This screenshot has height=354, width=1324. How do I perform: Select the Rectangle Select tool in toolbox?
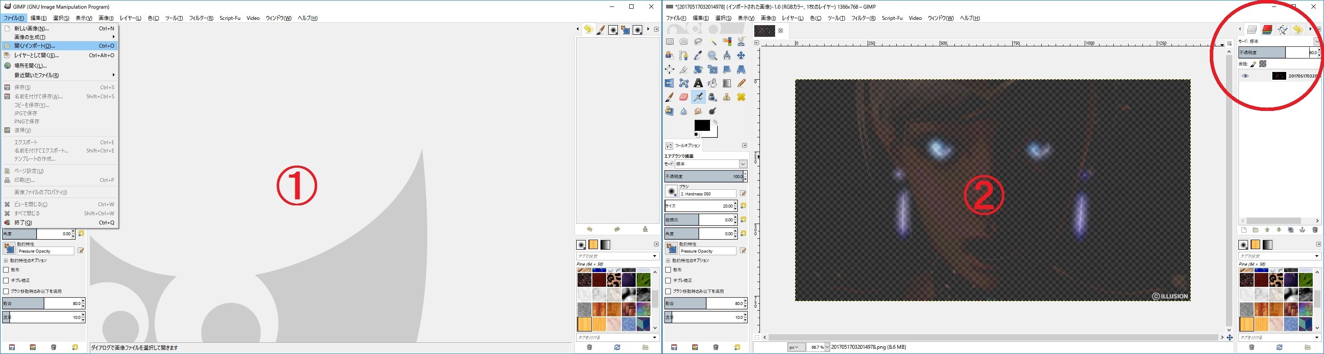(670, 42)
